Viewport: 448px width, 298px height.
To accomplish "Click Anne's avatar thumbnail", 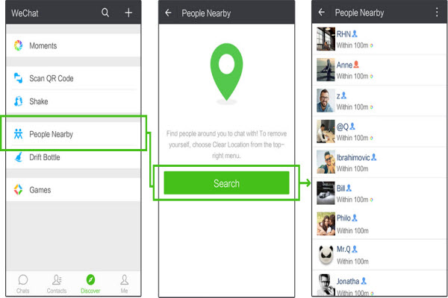I will (x=326, y=70).
